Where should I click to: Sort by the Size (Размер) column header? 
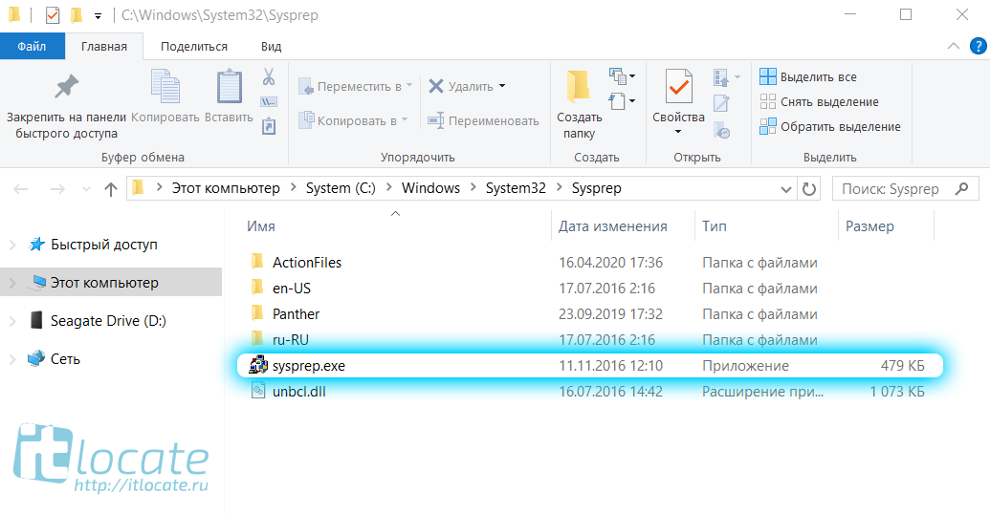(869, 226)
